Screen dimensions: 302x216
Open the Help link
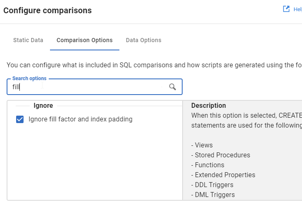297,9
